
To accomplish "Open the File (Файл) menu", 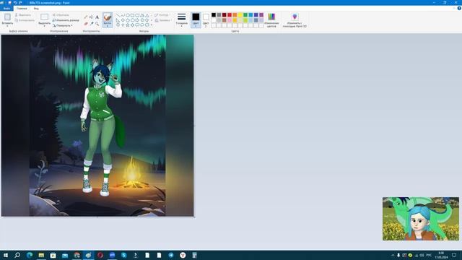I will 6,9.
